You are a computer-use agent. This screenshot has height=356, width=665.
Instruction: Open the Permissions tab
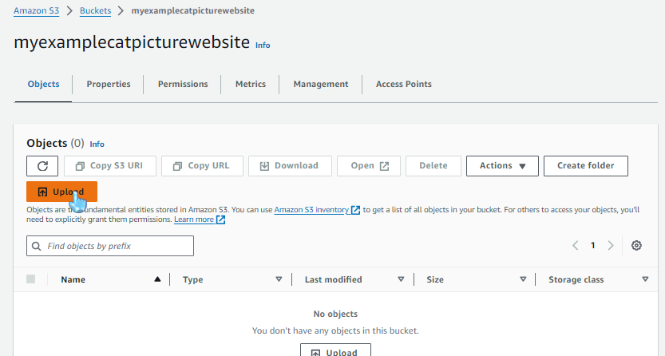[183, 84]
